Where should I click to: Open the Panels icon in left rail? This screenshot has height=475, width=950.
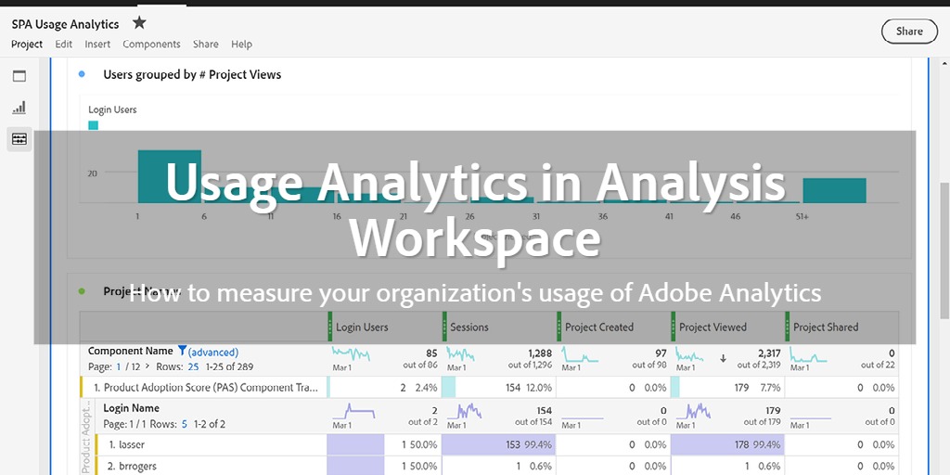pyautogui.click(x=19, y=76)
